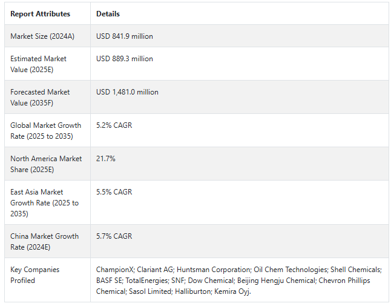The height and width of the screenshot is (306, 391).
Task: Select the "East Asia Market Growth Rate" label
Action: point(44,203)
